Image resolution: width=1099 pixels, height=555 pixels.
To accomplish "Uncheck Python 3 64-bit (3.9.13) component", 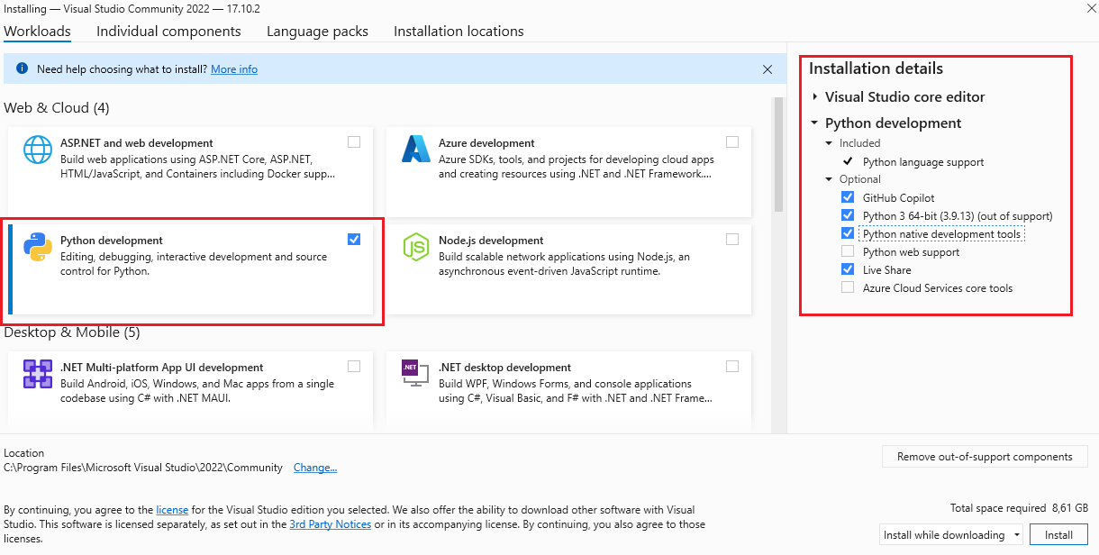I will click(848, 215).
